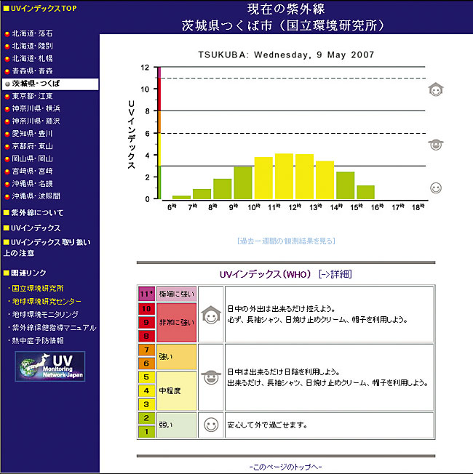The width and height of the screenshot is (473, 474).
Task: Click the house-face icon in the WHO table
Action: click(211, 314)
